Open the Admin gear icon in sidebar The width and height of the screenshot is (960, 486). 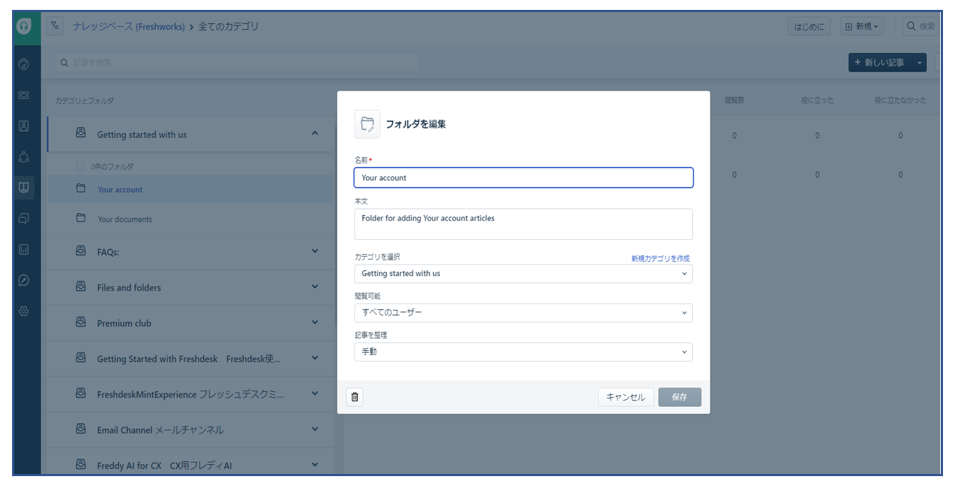[23, 311]
